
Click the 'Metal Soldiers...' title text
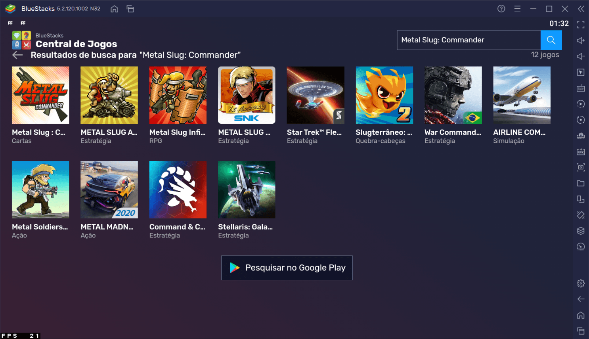(40, 227)
